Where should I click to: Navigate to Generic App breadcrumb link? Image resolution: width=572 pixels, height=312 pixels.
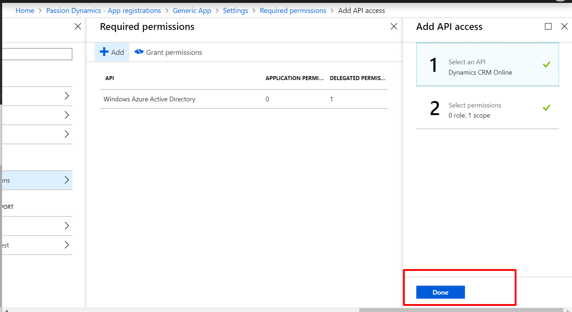[192, 11]
